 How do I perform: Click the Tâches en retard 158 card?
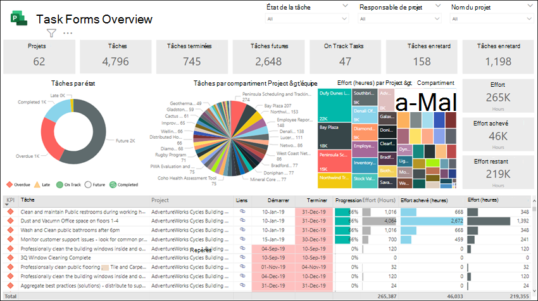pyautogui.click(x=422, y=56)
